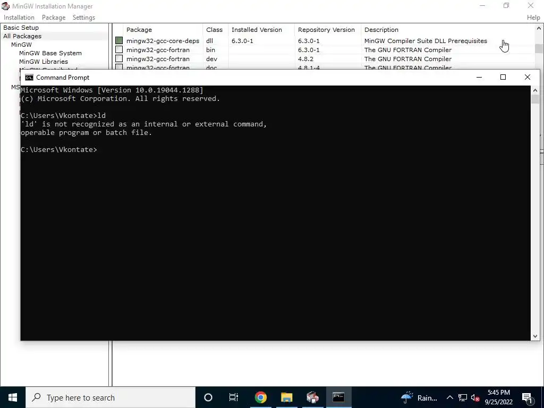
Task: Open network status tray icon
Action: (463, 397)
